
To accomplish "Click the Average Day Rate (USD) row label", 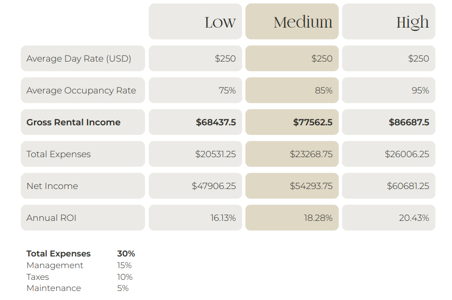I will tap(83, 58).
